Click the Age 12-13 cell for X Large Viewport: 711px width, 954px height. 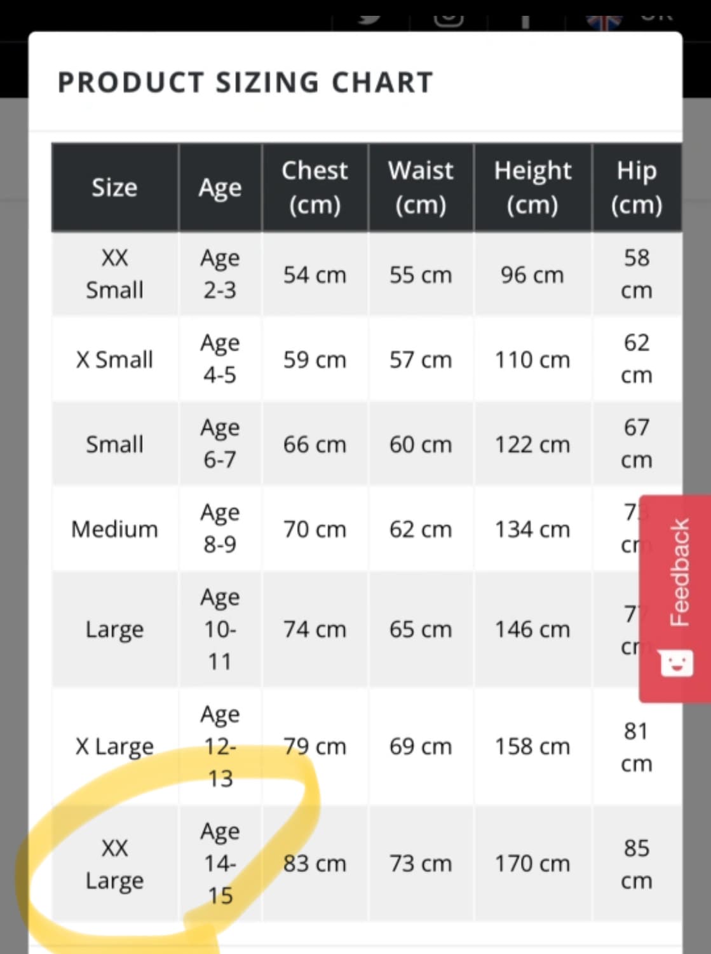[220, 745]
